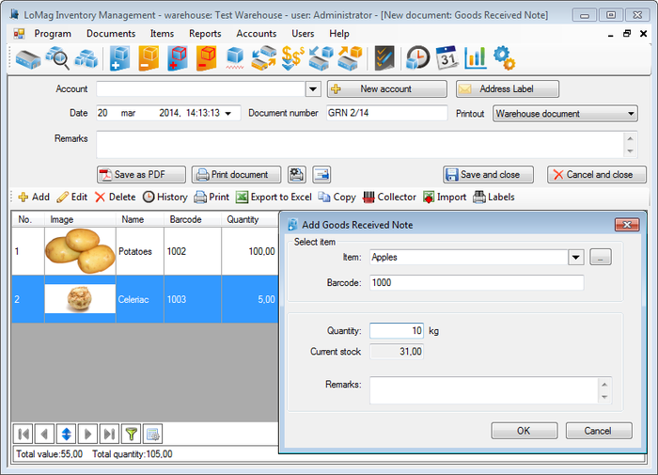Viewport: 658px width, 475px height.
Task: Click the ellipsis browse button next to Item
Action: 601,257
